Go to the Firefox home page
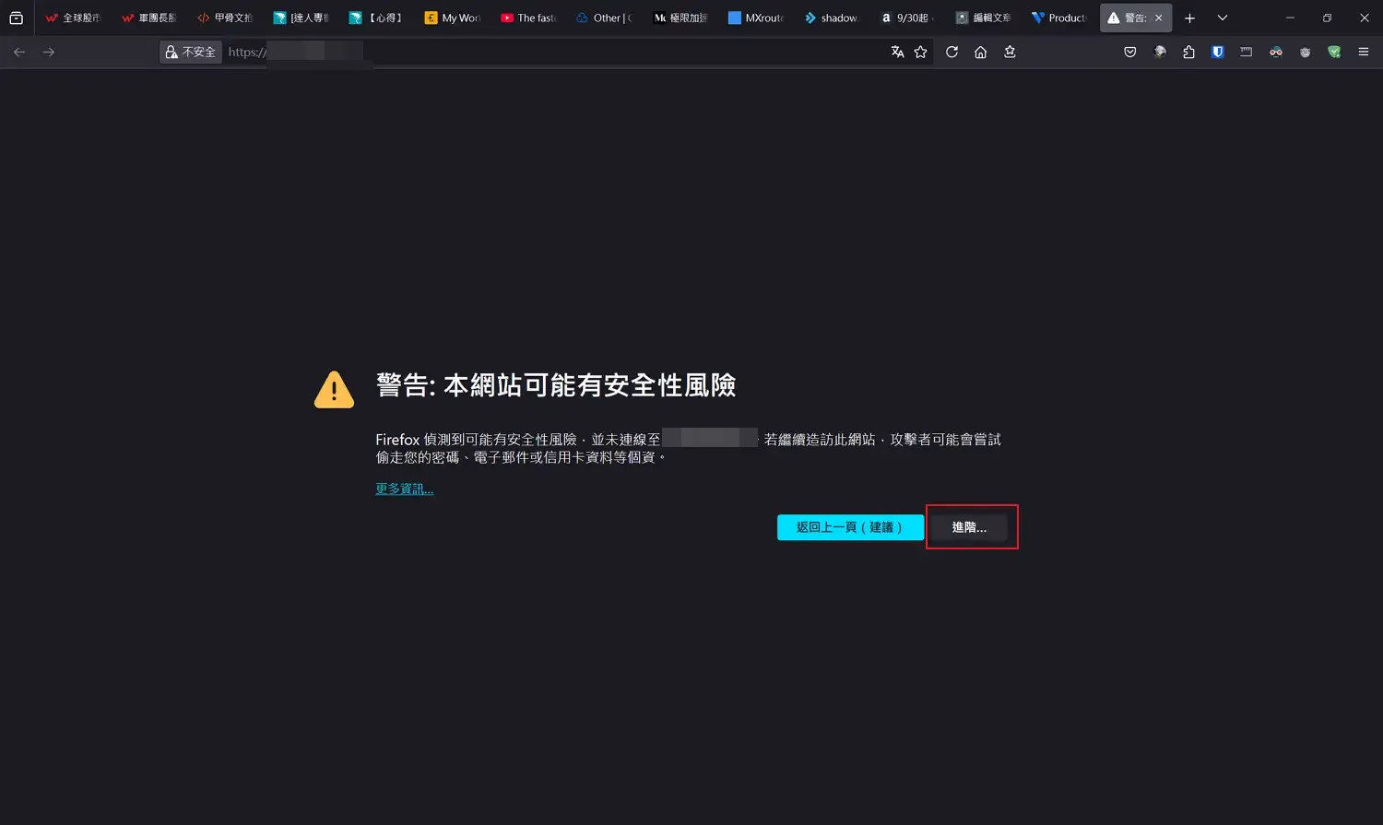The image size is (1383, 825). [x=980, y=53]
